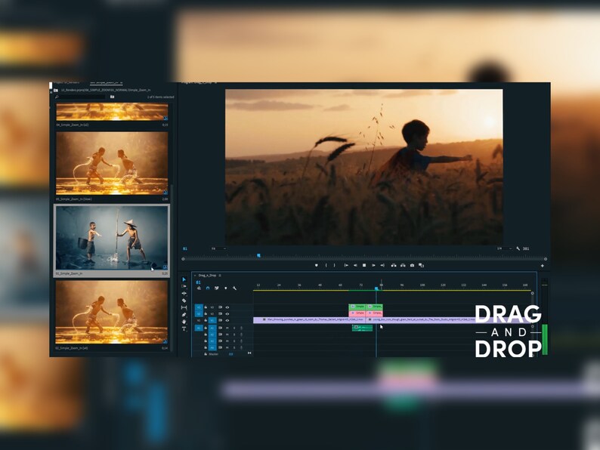
Task: Toggle insert sequences as nests button
Action: click(x=199, y=288)
